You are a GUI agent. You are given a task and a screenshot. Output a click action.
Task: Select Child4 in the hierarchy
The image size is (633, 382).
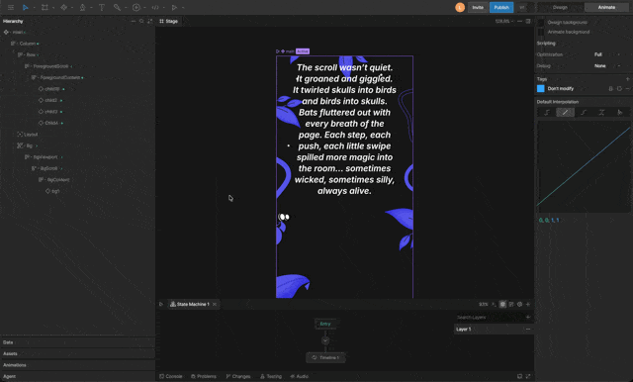pos(51,123)
